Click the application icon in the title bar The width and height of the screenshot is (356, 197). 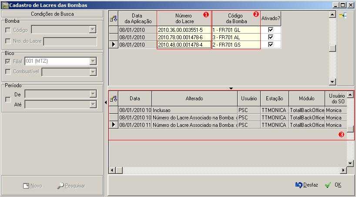(x=5, y=5)
